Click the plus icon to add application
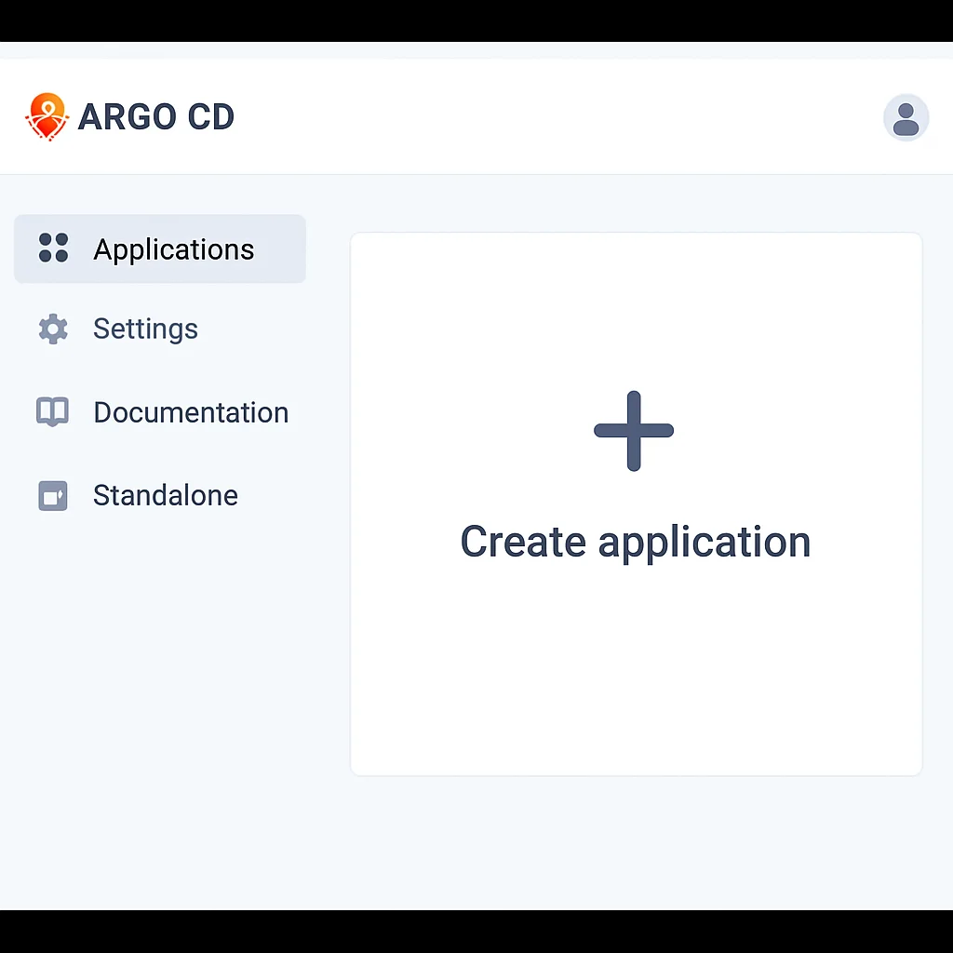953x953 pixels. click(x=634, y=431)
